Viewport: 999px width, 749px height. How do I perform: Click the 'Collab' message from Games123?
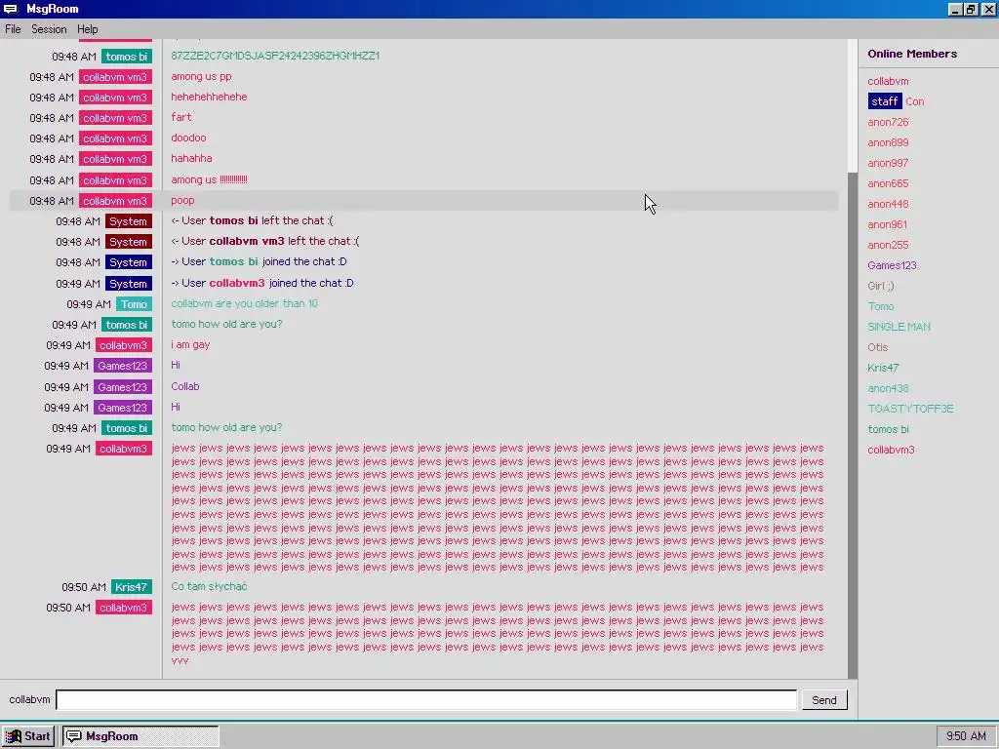[x=184, y=386]
